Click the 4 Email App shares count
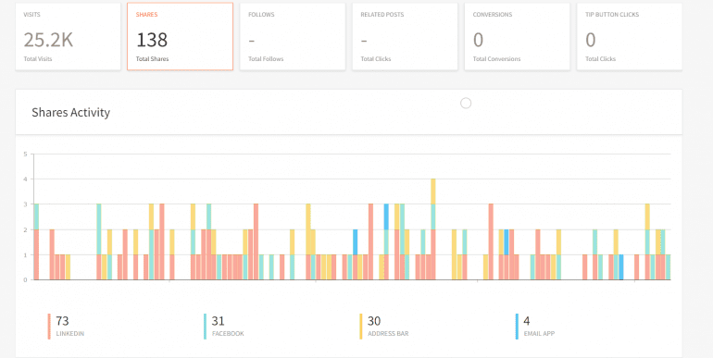This screenshot has width=713, height=358. (x=527, y=321)
